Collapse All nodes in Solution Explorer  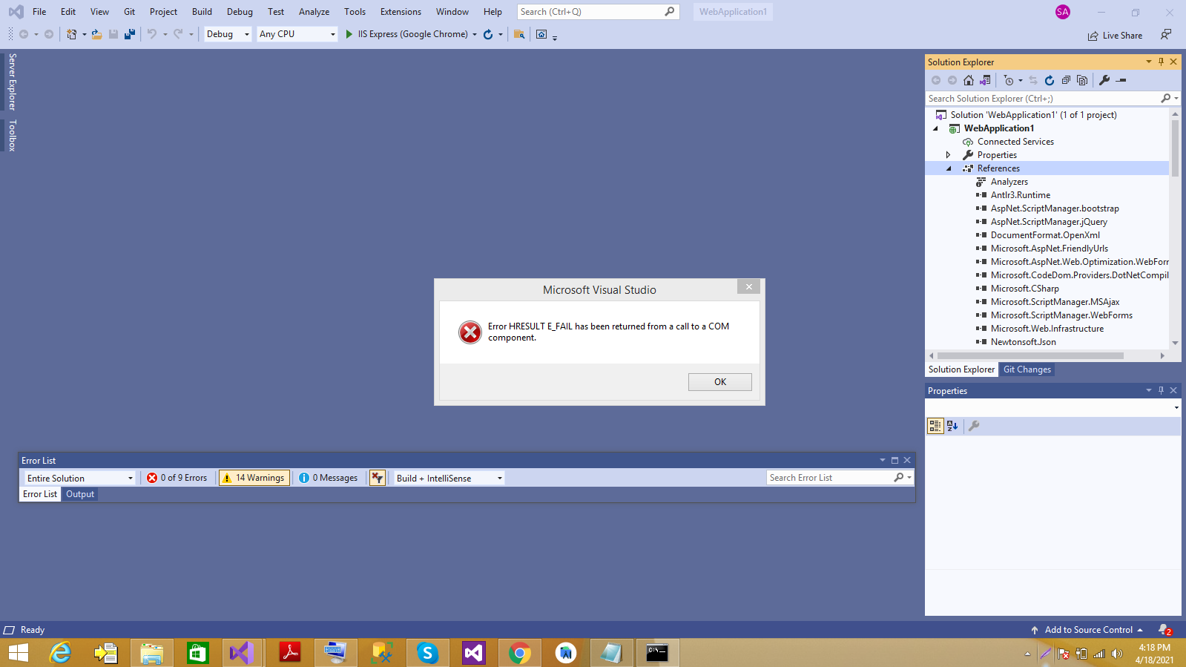tap(1066, 80)
